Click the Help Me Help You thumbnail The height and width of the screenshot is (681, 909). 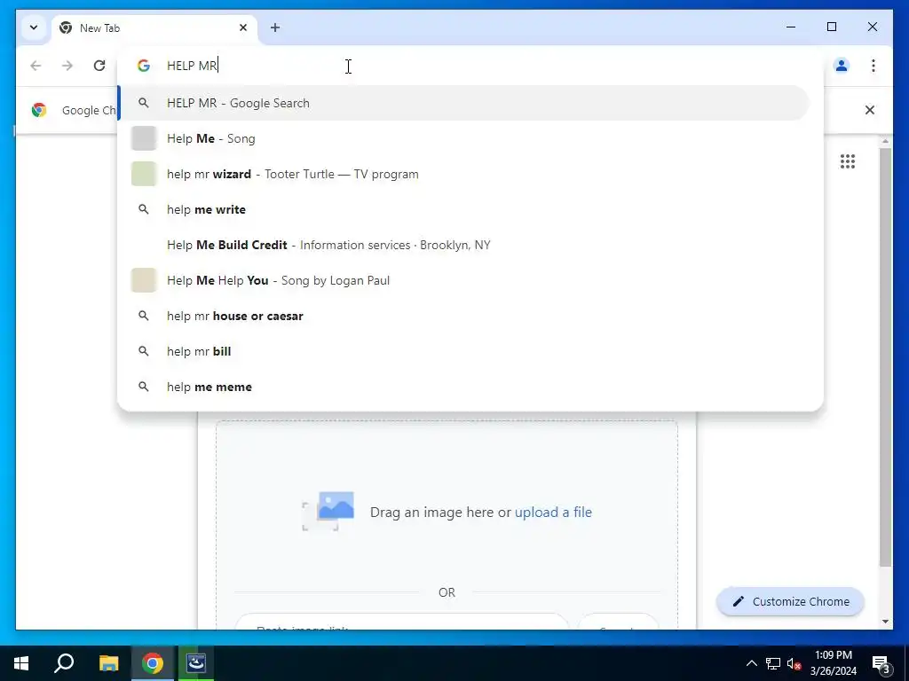(144, 280)
